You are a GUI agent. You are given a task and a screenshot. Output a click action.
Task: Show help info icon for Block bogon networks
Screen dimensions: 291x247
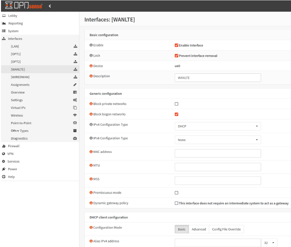tap(91, 114)
